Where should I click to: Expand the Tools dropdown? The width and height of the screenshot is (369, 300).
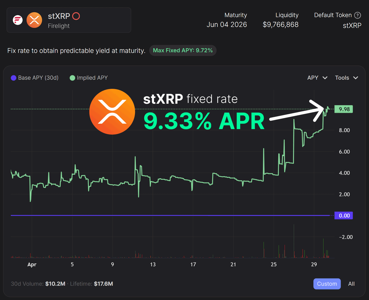347,78
